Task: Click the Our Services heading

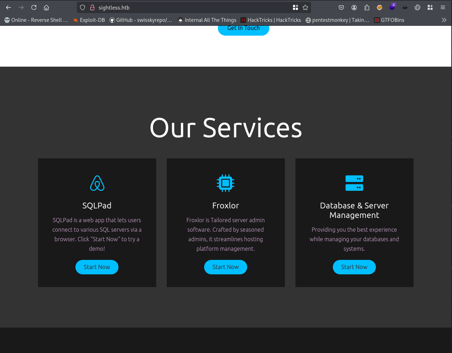Action: click(226, 127)
